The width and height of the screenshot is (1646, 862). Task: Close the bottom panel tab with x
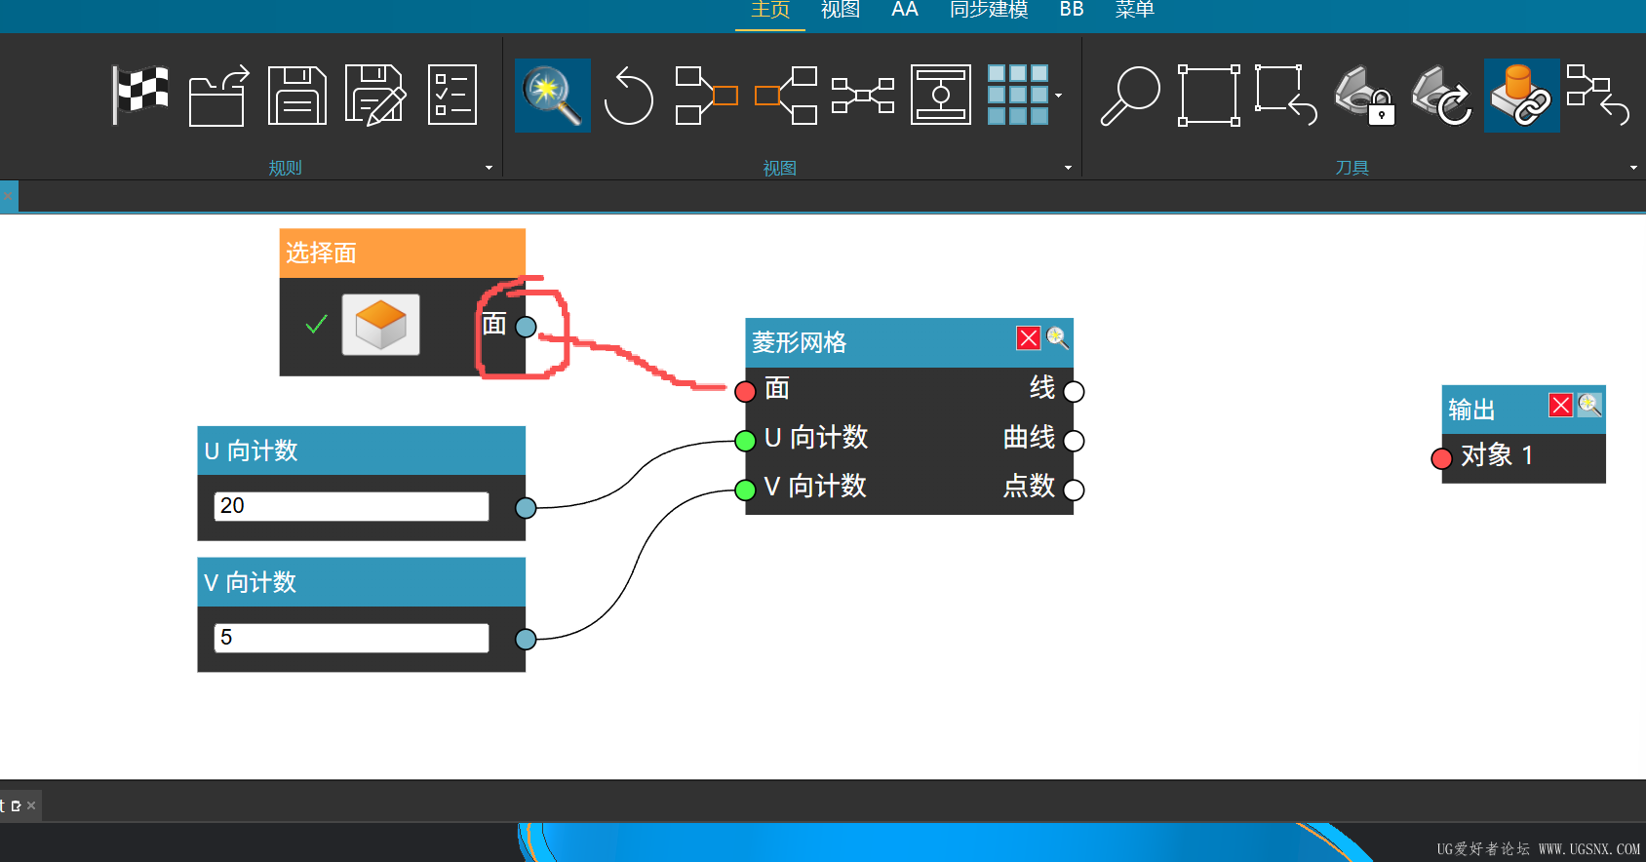tap(31, 805)
